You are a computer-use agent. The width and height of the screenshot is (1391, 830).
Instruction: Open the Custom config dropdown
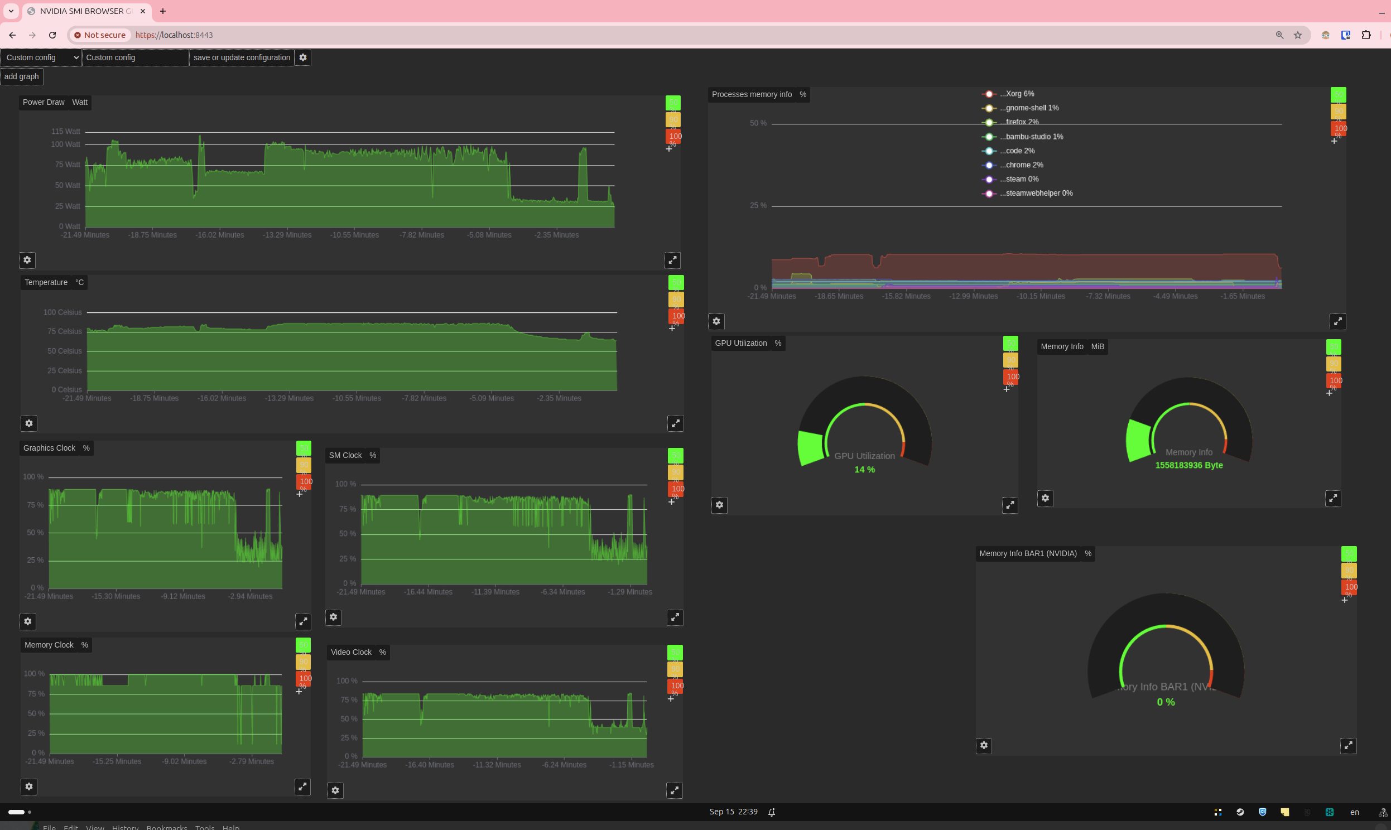point(41,57)
